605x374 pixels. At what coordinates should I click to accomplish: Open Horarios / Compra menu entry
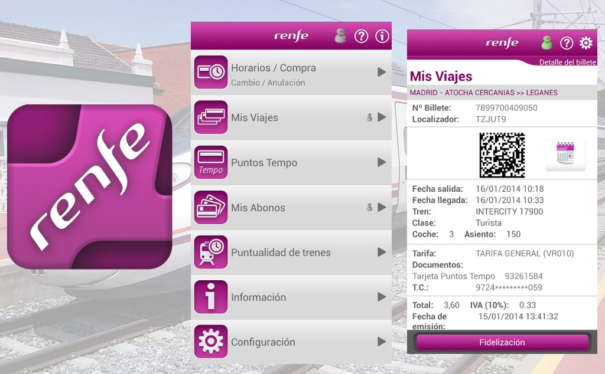pyautogui.click(x=291, y=73)
